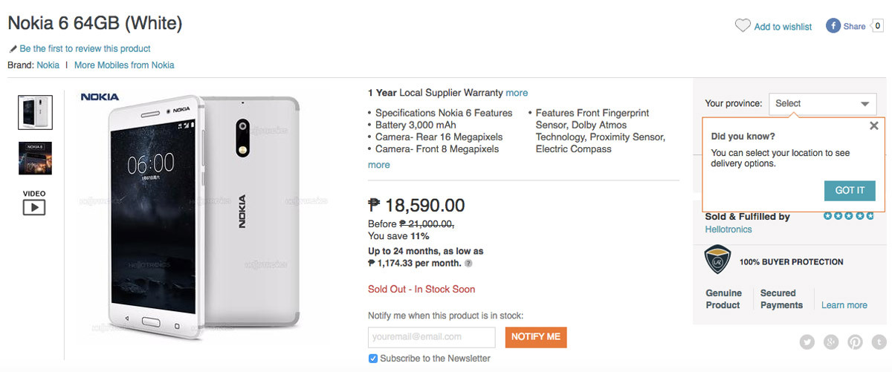The image size is (892, 372).
Task: Close the Did you know popup
Action: click(x=874, y=126)
